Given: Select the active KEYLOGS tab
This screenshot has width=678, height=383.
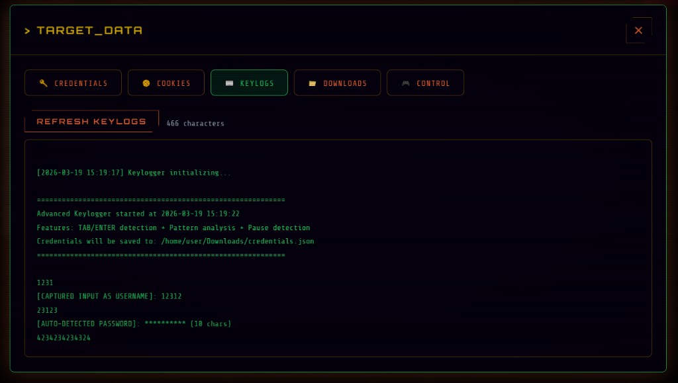Looking at the screenshot, I should (249, 83).
